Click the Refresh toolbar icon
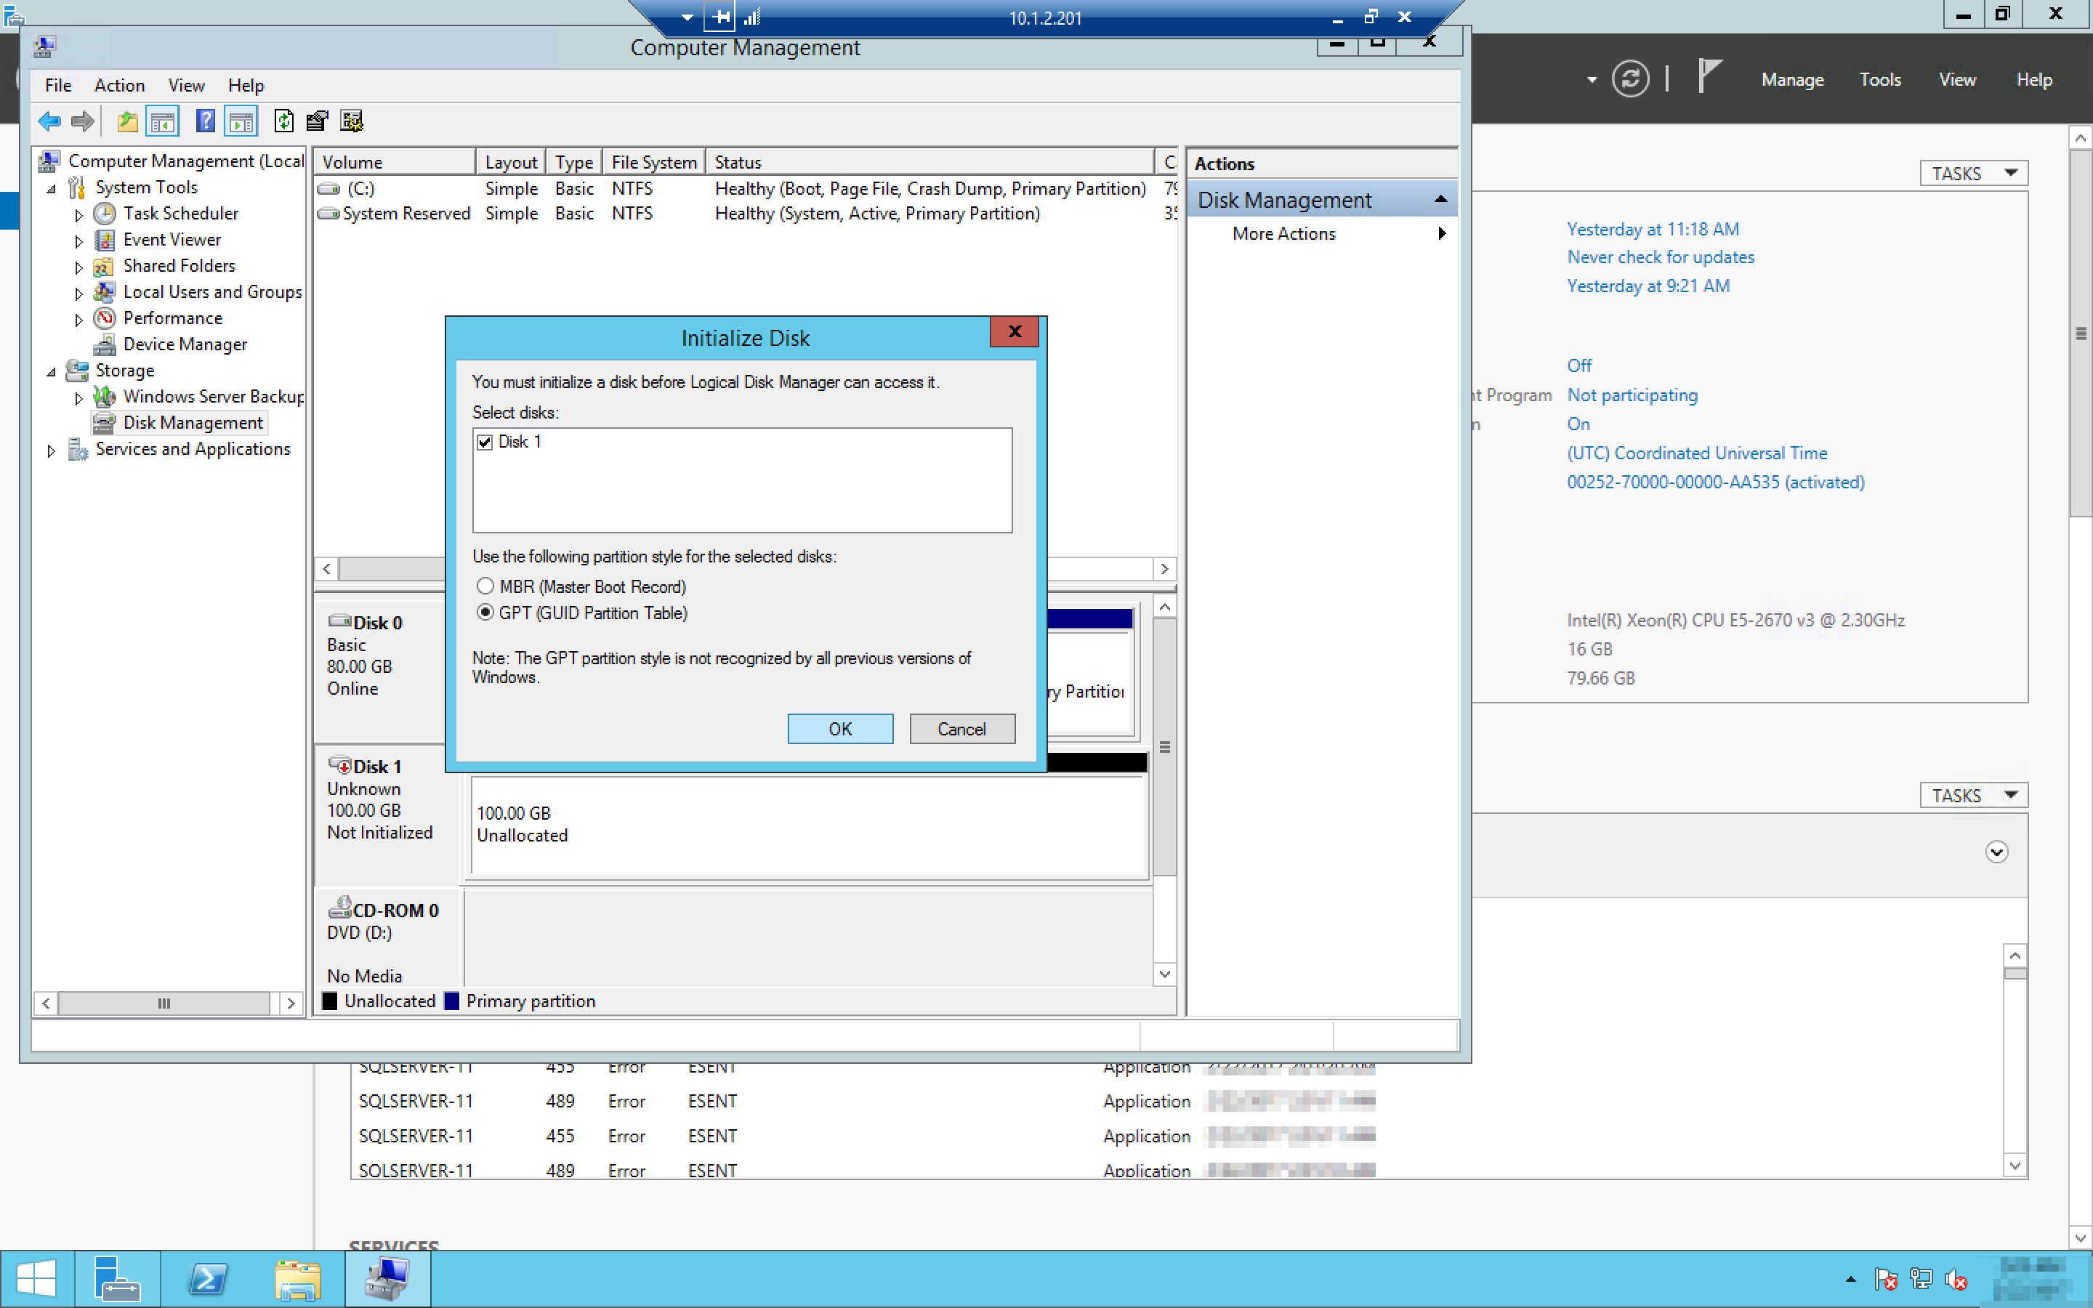Screen dimensions: 2093x1308 (283, 121)
